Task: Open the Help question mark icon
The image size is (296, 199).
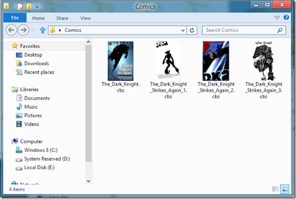Action: point(286,18)
